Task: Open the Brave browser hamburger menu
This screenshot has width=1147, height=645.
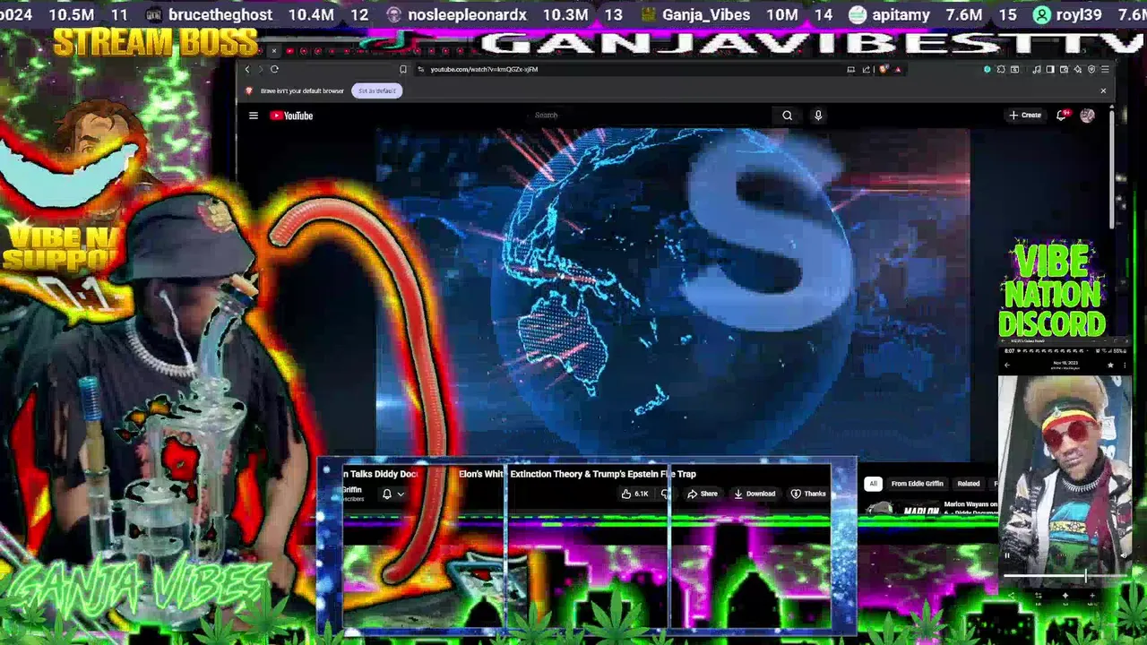Action: pyautogui.click(x=1105, y=69)
